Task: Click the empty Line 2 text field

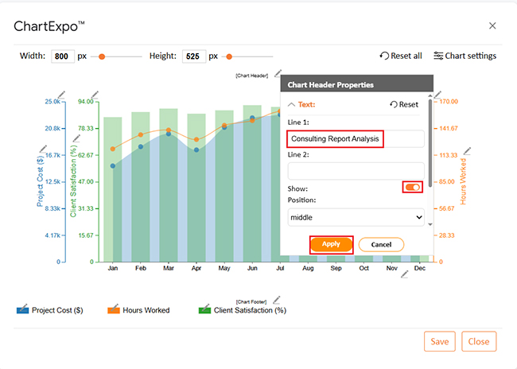Action: click(356, 170)
